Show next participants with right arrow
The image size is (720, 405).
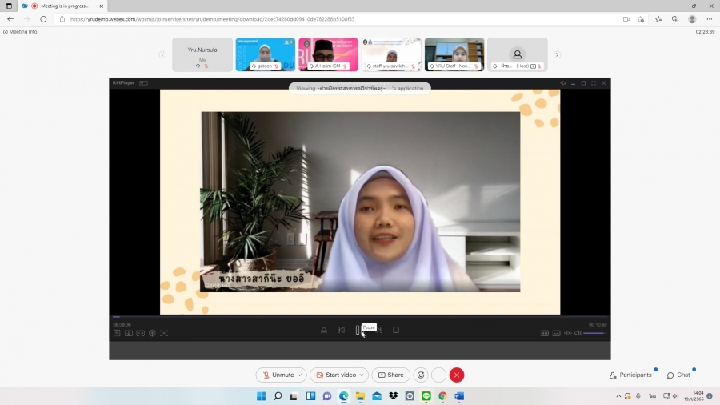(x=557, y=54)
